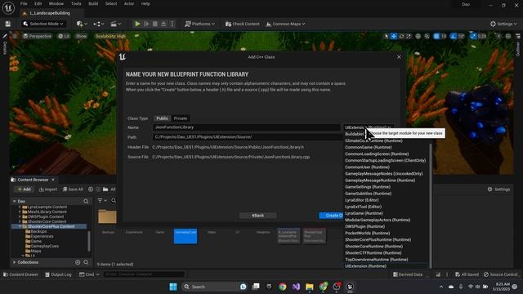The height and width of the screenshot is (294, 523).
Task: Toggle world/local coordinate space globe icon
Action: point(418,36)
